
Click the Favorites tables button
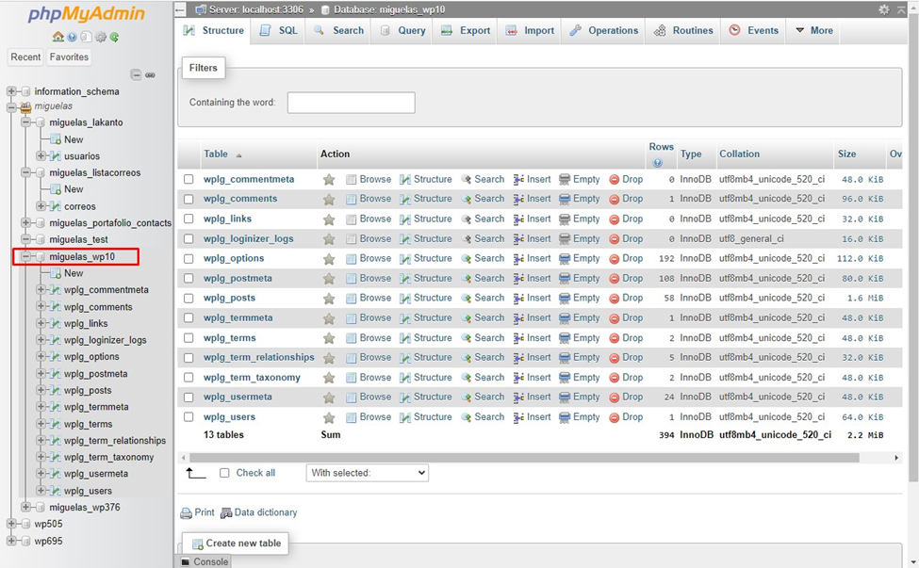[69, 57]
